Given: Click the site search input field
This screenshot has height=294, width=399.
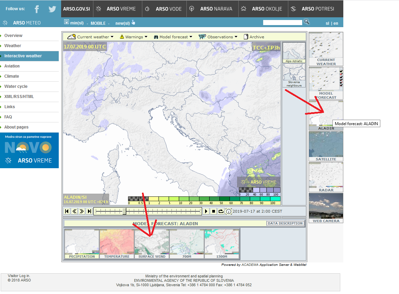Looking at the screenshot, I should [x=283, y=23].
